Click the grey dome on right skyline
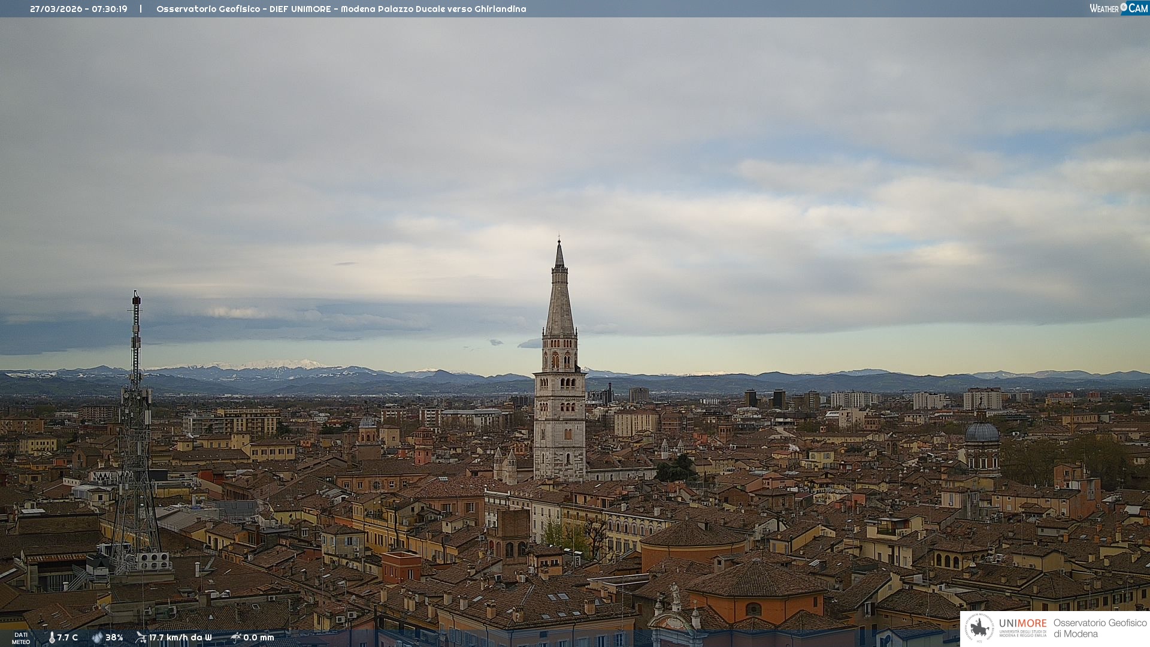The height and width of the screenshot is (647, 1150). pos(982,433)
